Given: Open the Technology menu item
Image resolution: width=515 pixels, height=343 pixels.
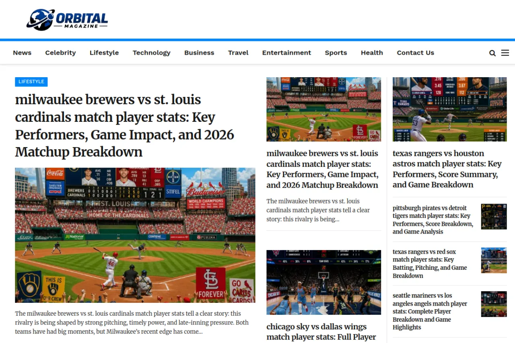Looking at the screenshot, I should pyautogui.click(x=152, y=53).
